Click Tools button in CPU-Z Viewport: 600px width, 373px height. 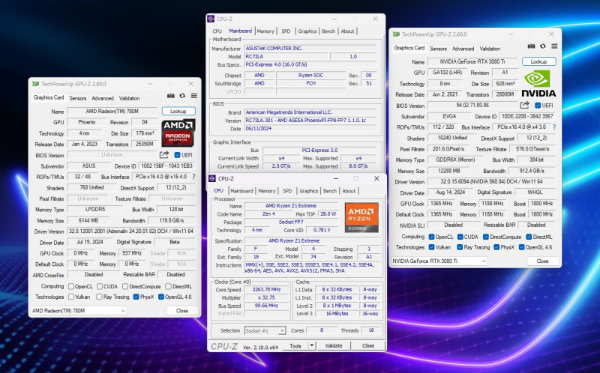[295, 345]
